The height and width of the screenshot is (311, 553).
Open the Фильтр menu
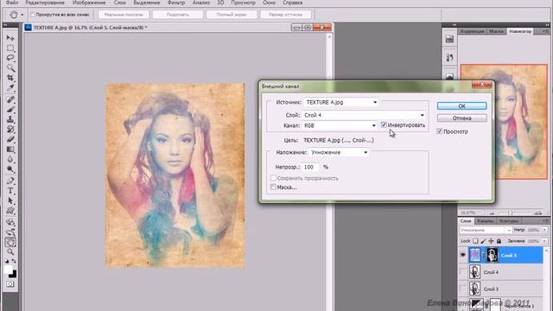click(176, 3)
